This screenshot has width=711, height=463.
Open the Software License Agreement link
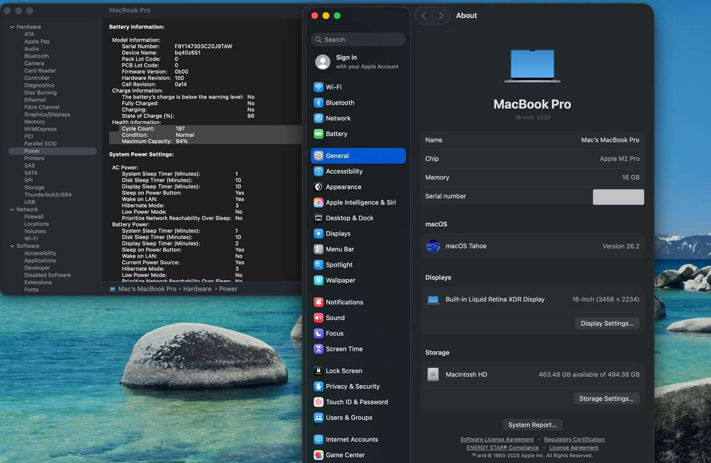(x=497, y=439)
